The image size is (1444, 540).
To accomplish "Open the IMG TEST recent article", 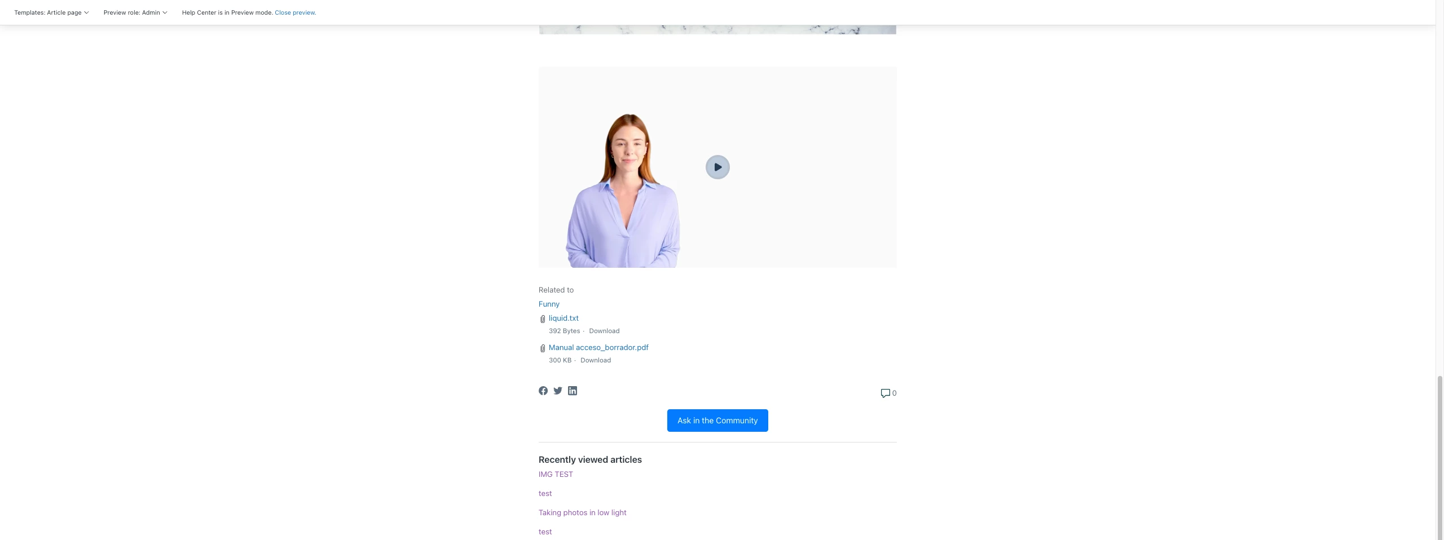I will 556,474.
